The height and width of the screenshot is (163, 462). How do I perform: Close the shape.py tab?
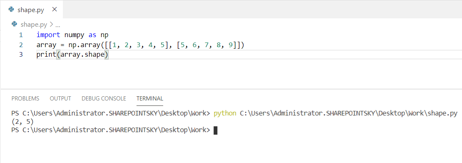click(55, 10)
